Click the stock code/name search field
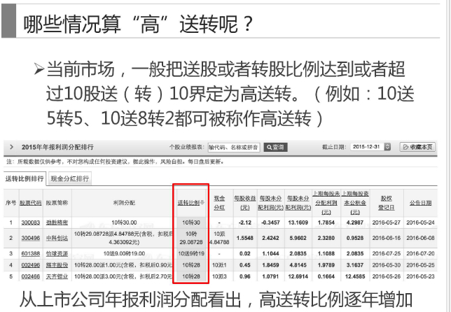451x312 pixels. [x=234, y=148]
